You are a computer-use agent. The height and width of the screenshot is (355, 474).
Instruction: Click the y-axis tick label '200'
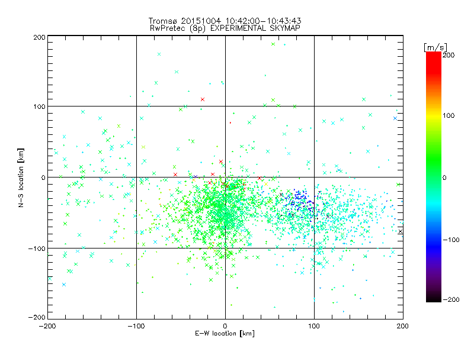click(x=40, y=37)
